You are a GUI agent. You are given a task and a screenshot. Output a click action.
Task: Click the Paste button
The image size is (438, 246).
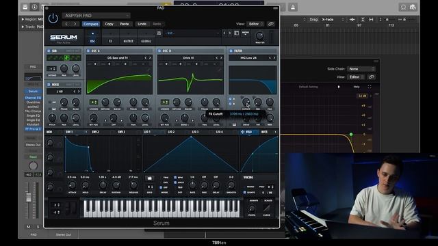[125, 24]
